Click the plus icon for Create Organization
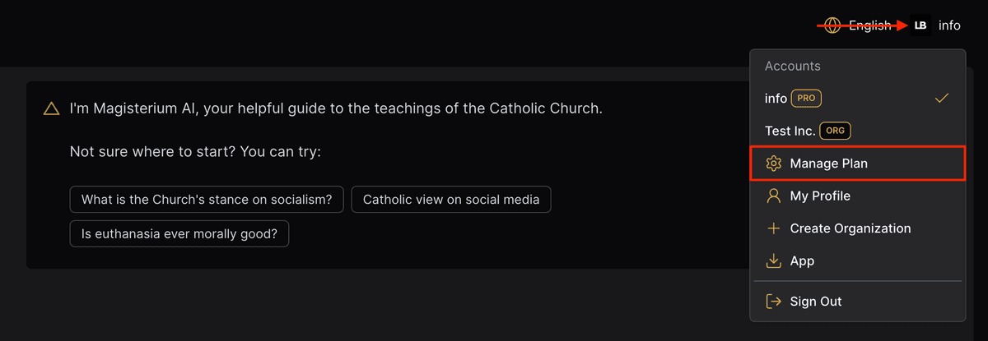Screen dimensions: 988x341 pyautogui.click(x=773, y=228)
